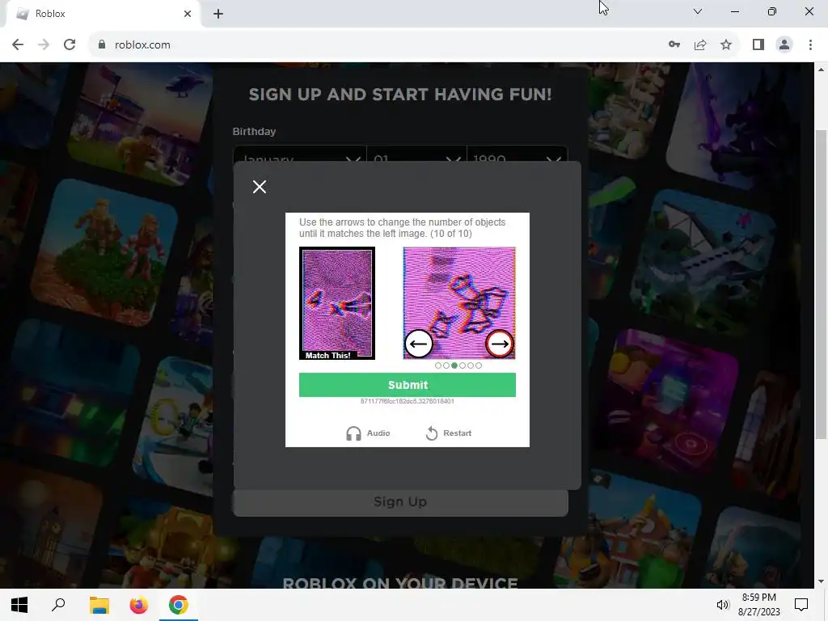Select the Roblox browser tab

(103, 14)
